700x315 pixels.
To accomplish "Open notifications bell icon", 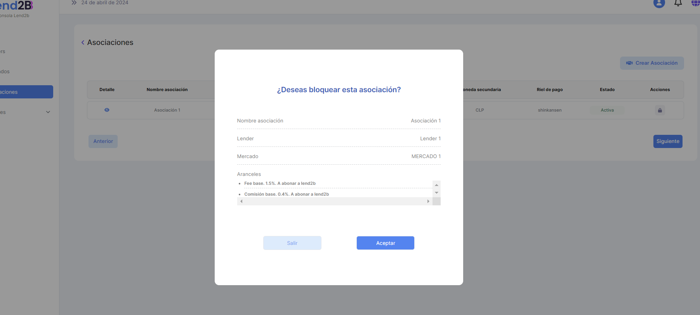I will click(678, 3).
